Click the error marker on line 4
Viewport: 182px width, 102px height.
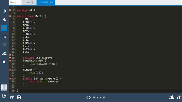(x=10, y=16)
